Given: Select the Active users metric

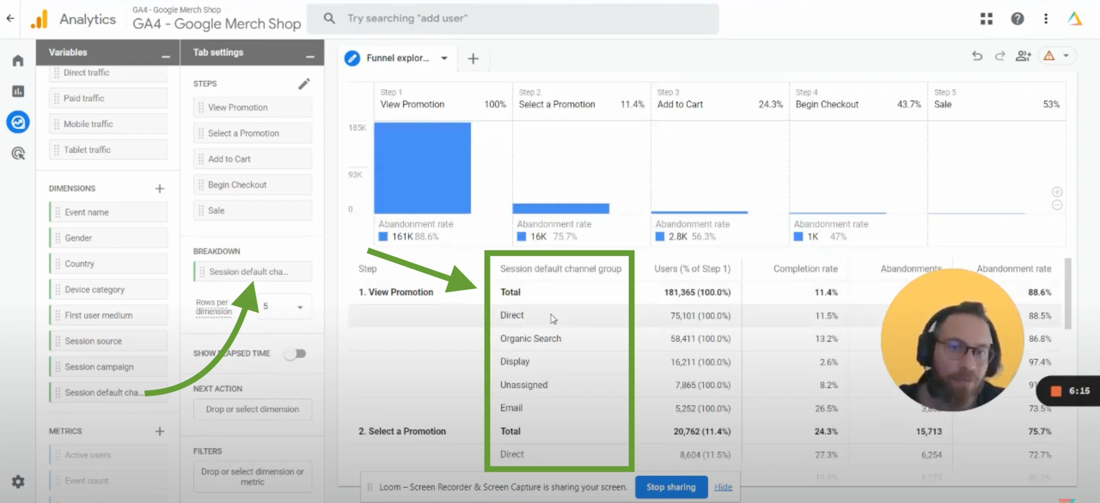Looking at the screenshot, I should [108, 455].
